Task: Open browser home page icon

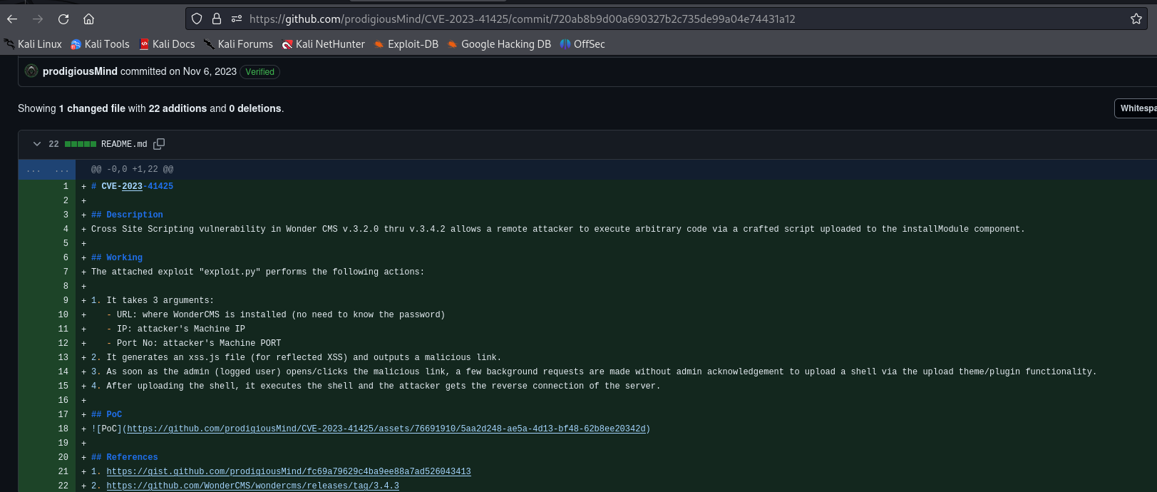Action: (88, 19)
